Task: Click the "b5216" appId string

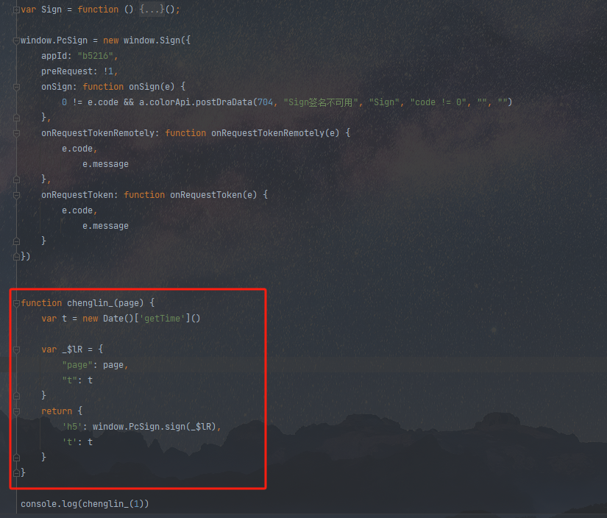Action: [x=95, y=56]
